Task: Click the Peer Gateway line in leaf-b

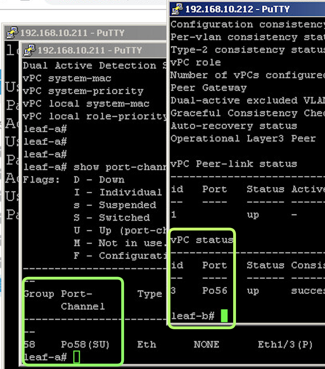Action: tap(209, 88)
